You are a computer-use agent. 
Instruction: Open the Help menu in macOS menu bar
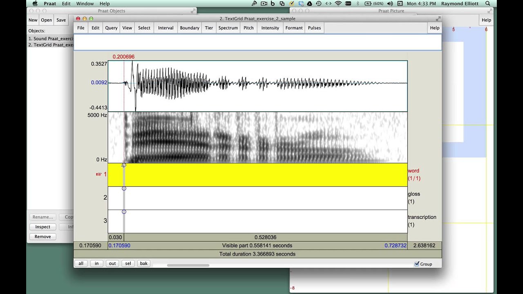coord(105,4)
